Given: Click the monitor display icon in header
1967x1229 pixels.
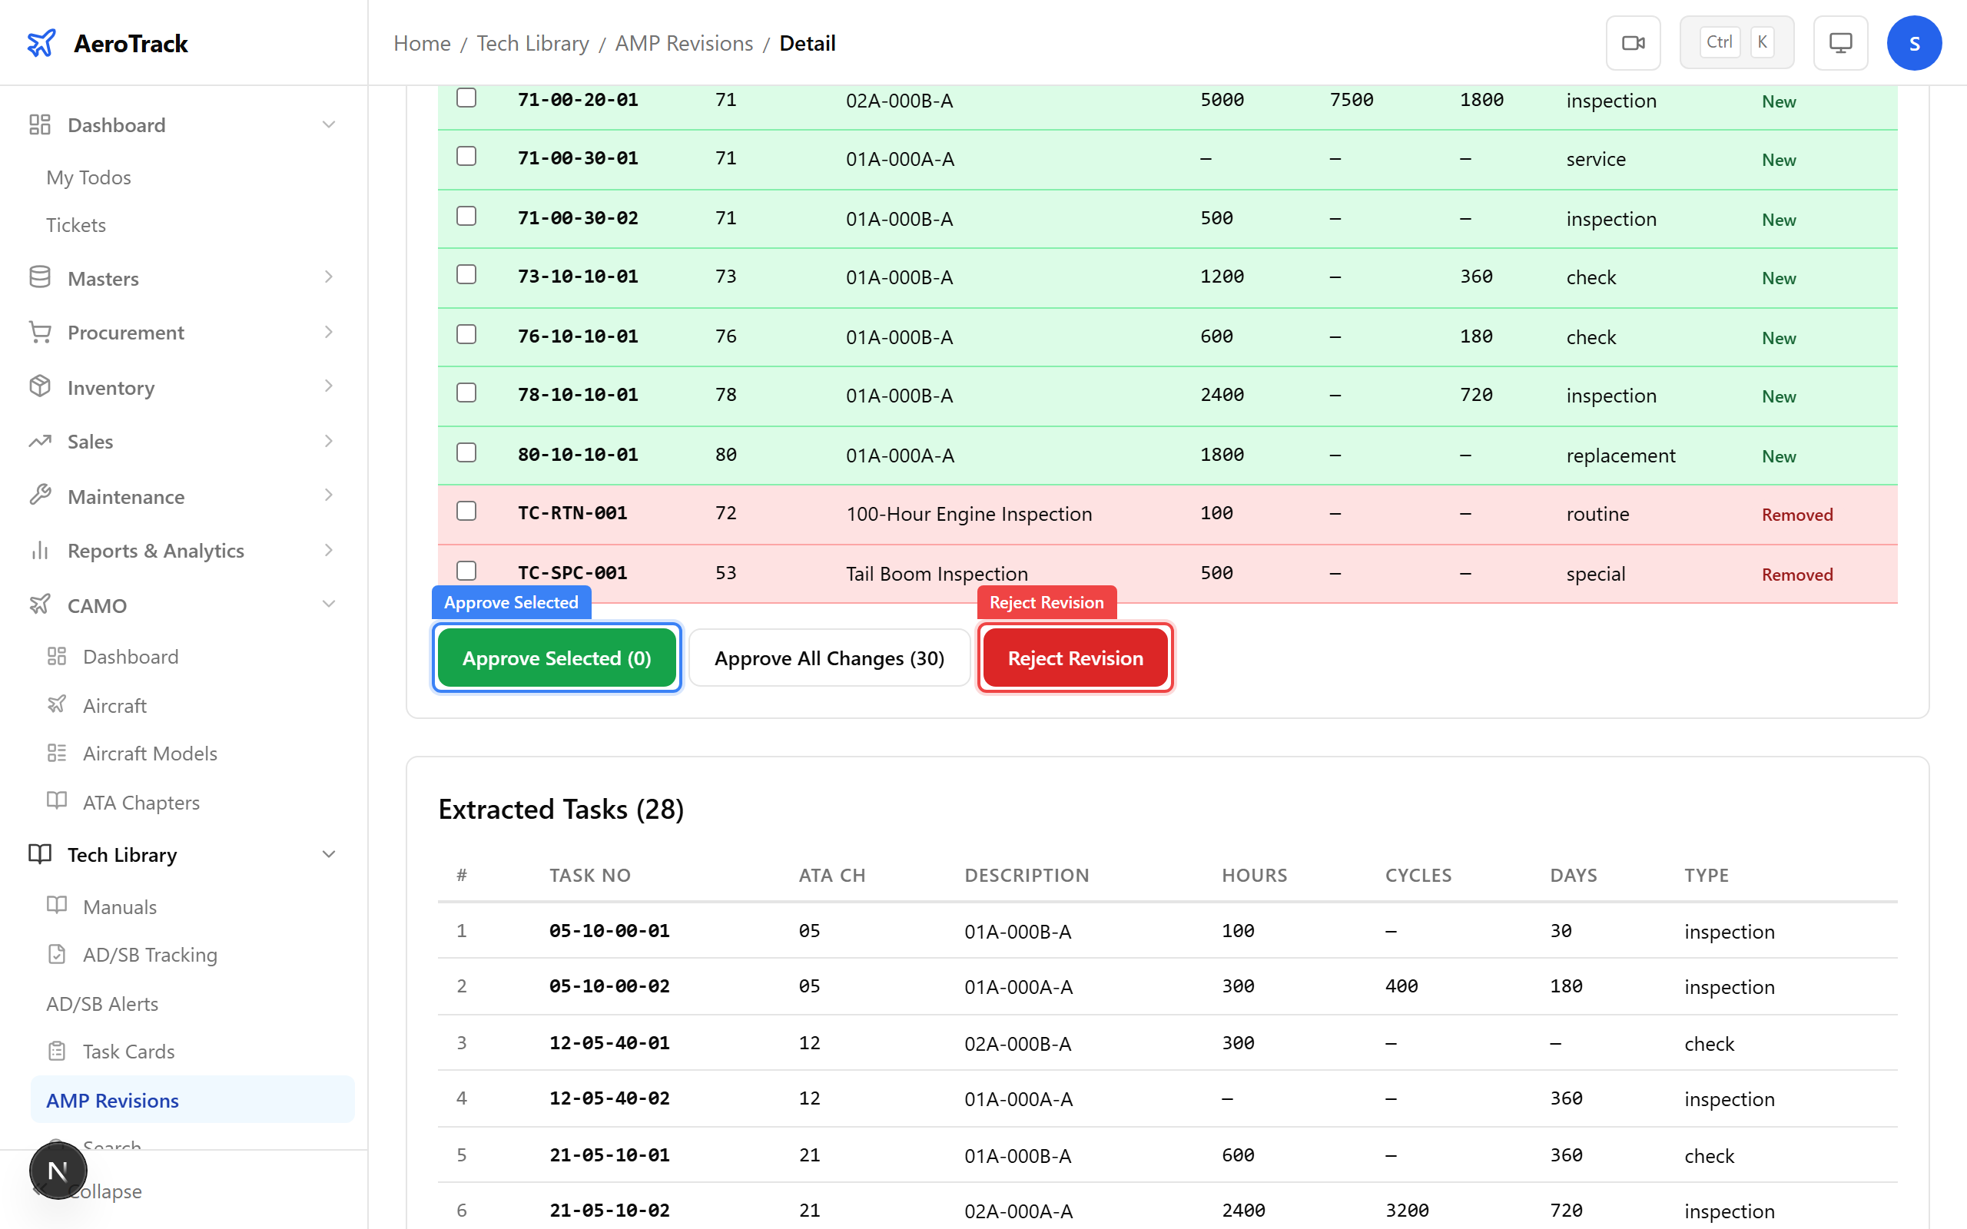Looking at the screenshot, I should click(1840, 43).
